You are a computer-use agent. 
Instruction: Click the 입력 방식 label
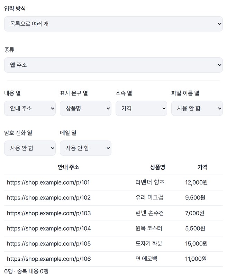15,8
